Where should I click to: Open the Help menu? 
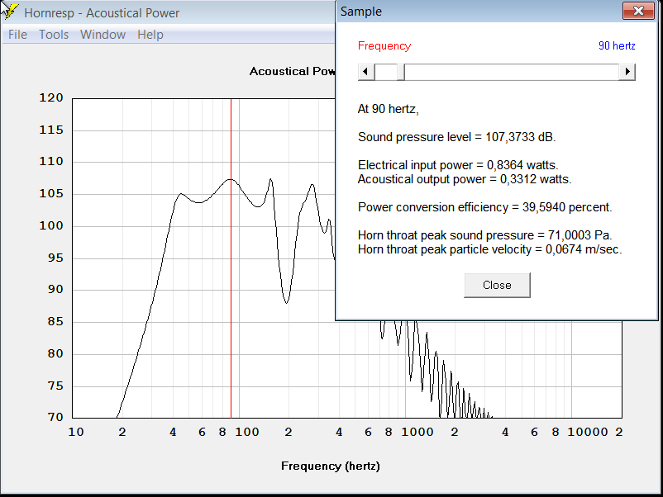point(150,34)
